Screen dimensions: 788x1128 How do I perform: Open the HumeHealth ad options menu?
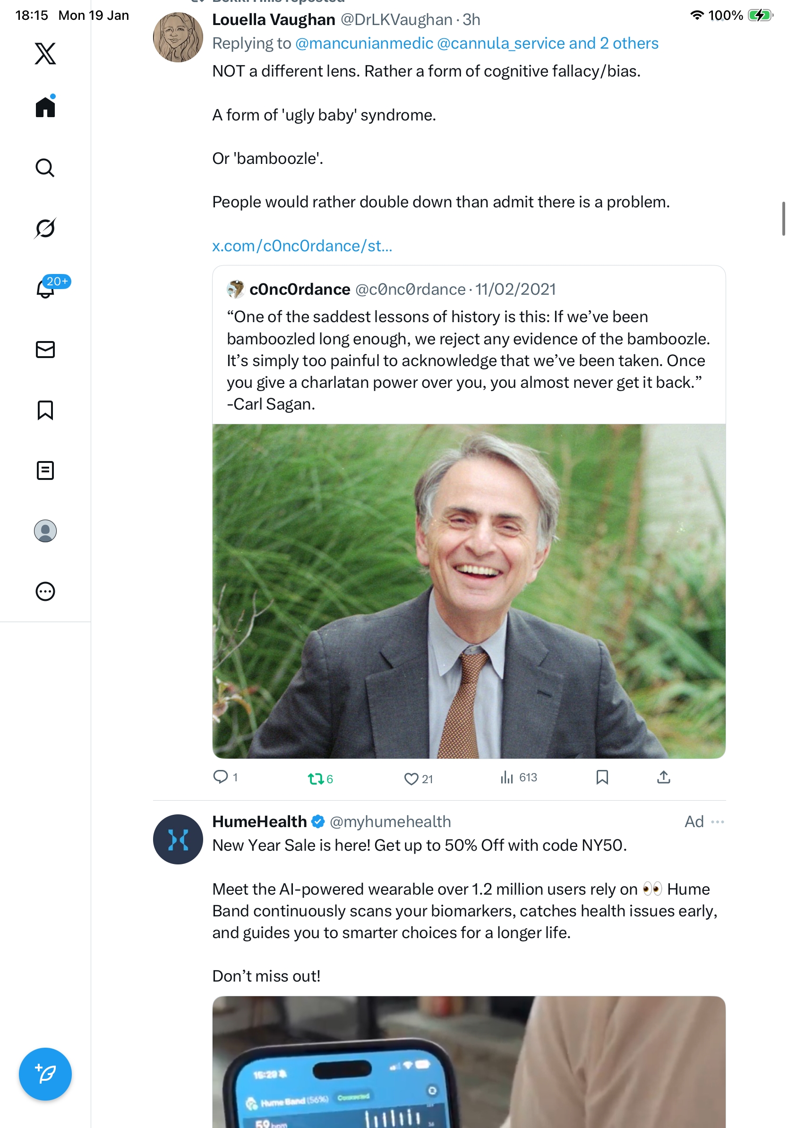pos(717,822)
